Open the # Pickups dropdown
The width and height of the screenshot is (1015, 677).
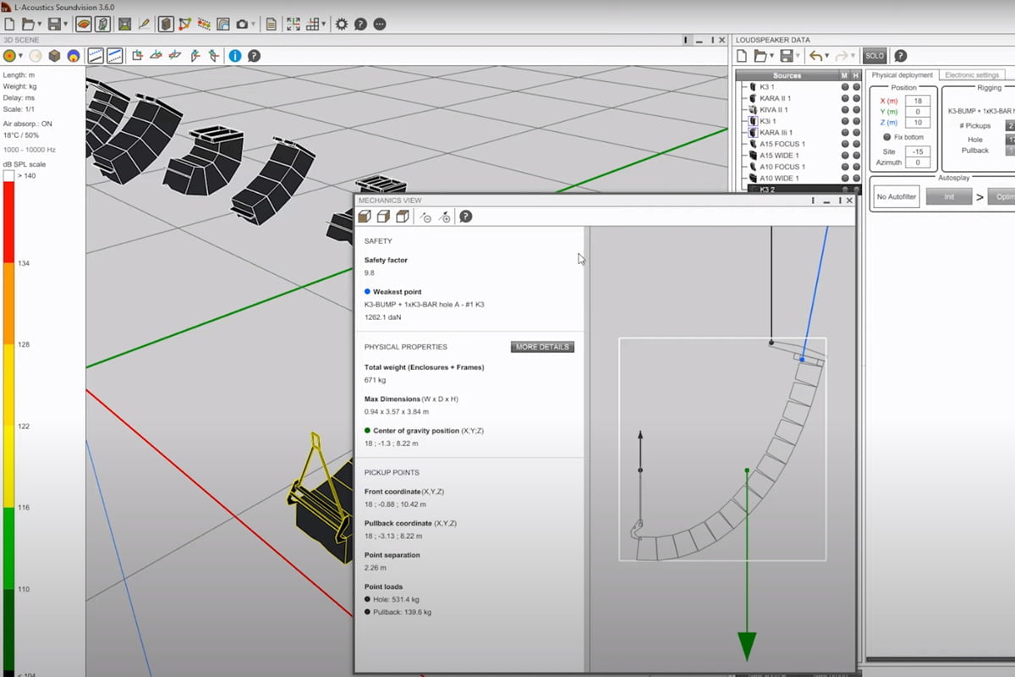pyautogui.click(x=1010, y=125)
